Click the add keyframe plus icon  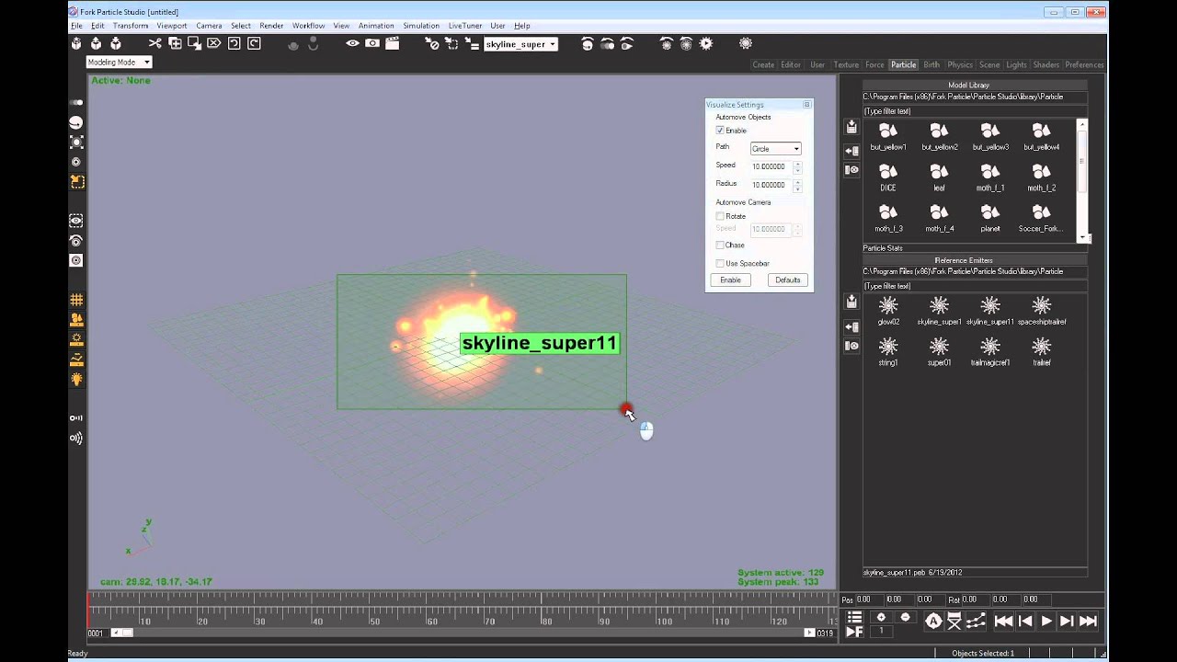(x=881, y=617)
